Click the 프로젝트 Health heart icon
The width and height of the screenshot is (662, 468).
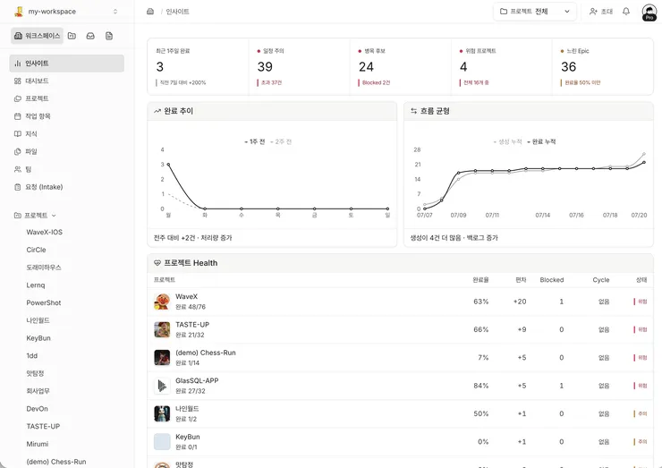pyautogui.click(x=157, y=263)
